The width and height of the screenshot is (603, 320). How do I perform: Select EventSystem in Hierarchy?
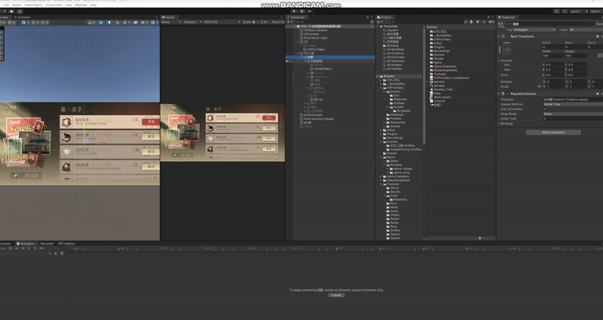[x=313, y=115]
